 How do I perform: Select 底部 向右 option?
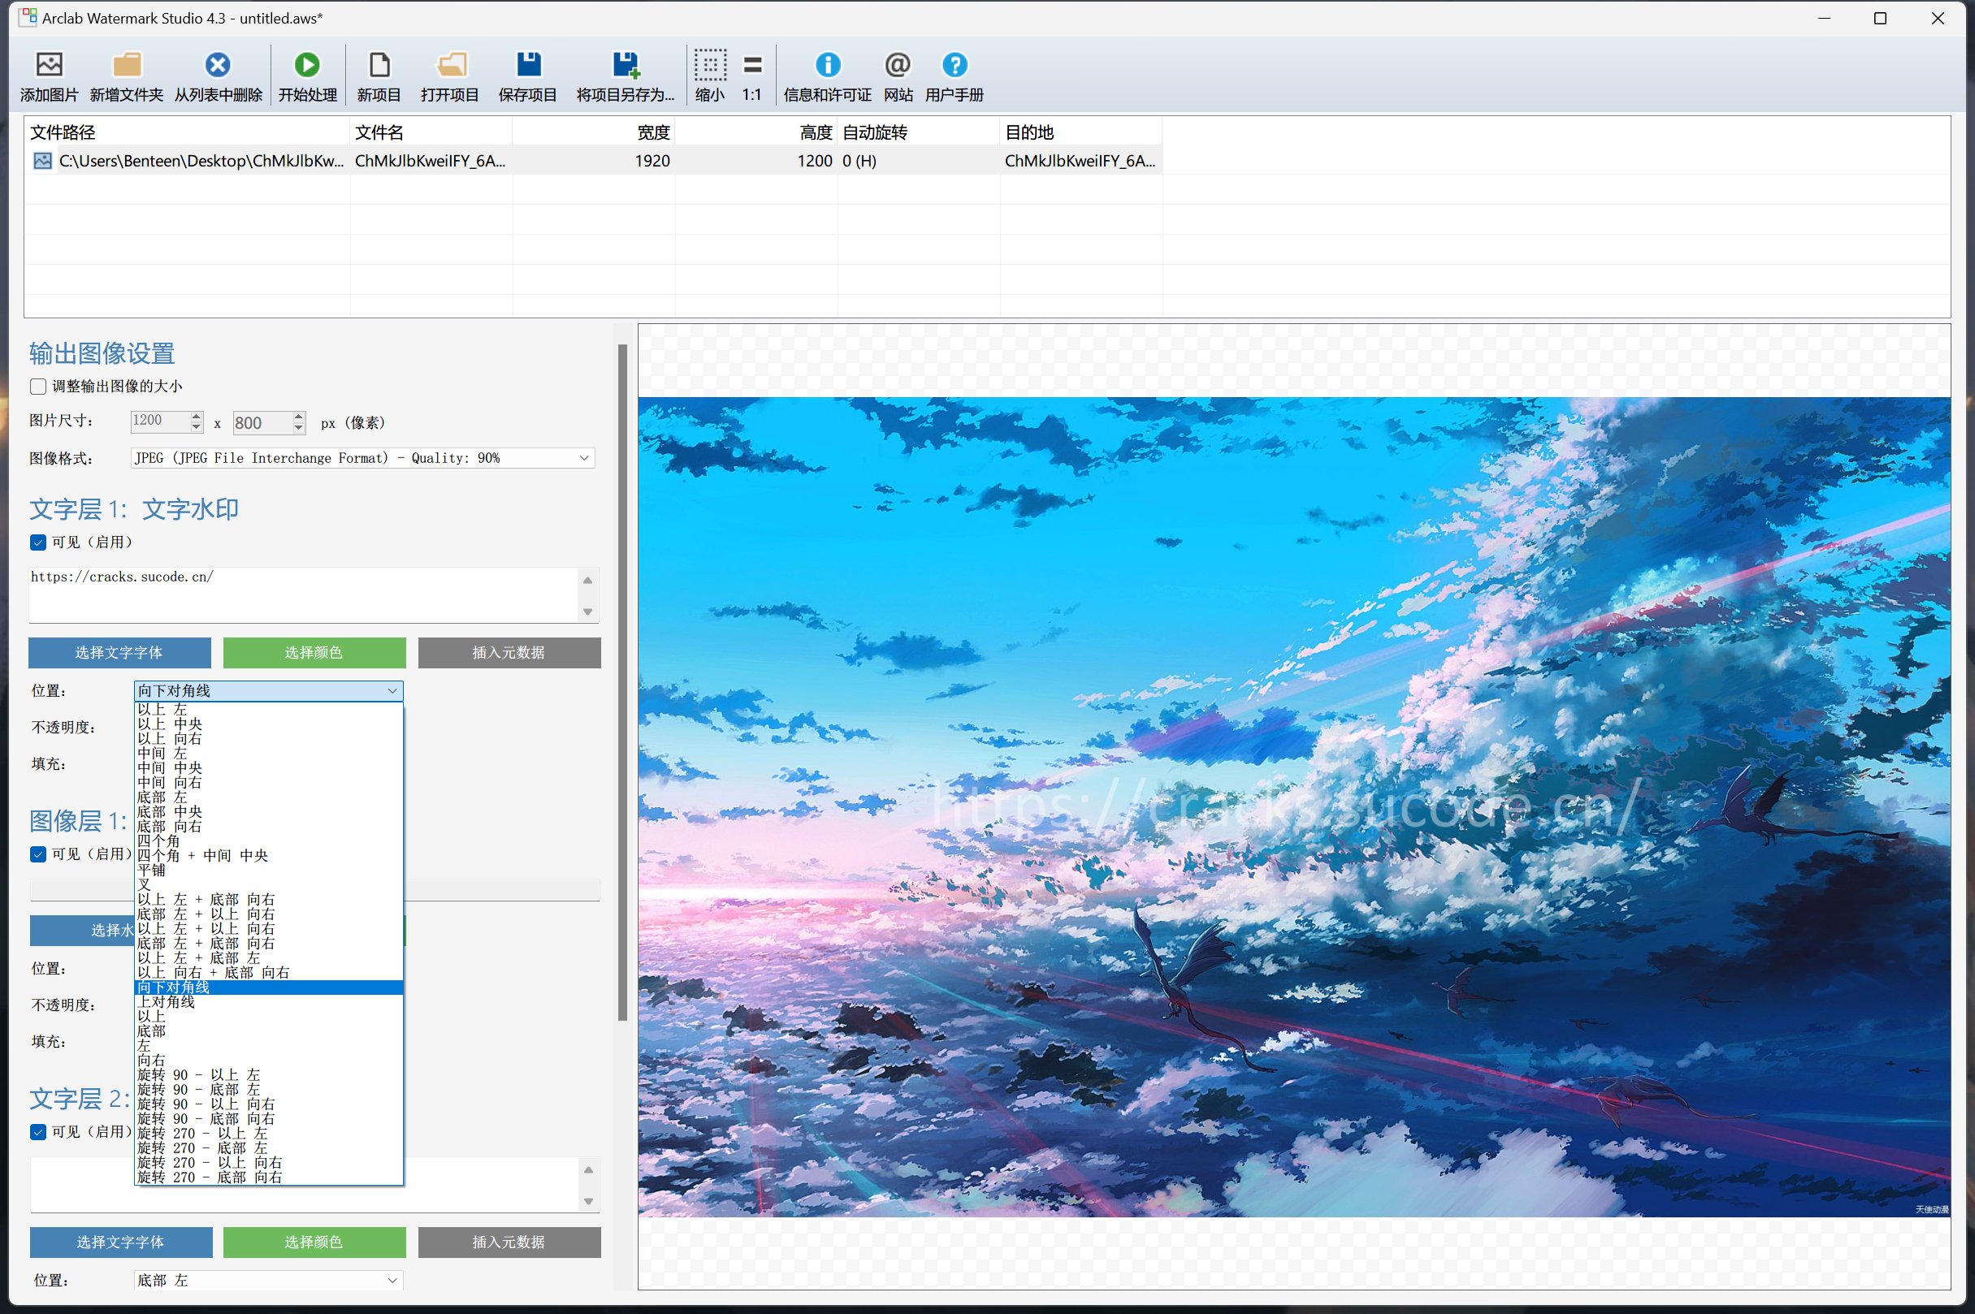(268, 826)
